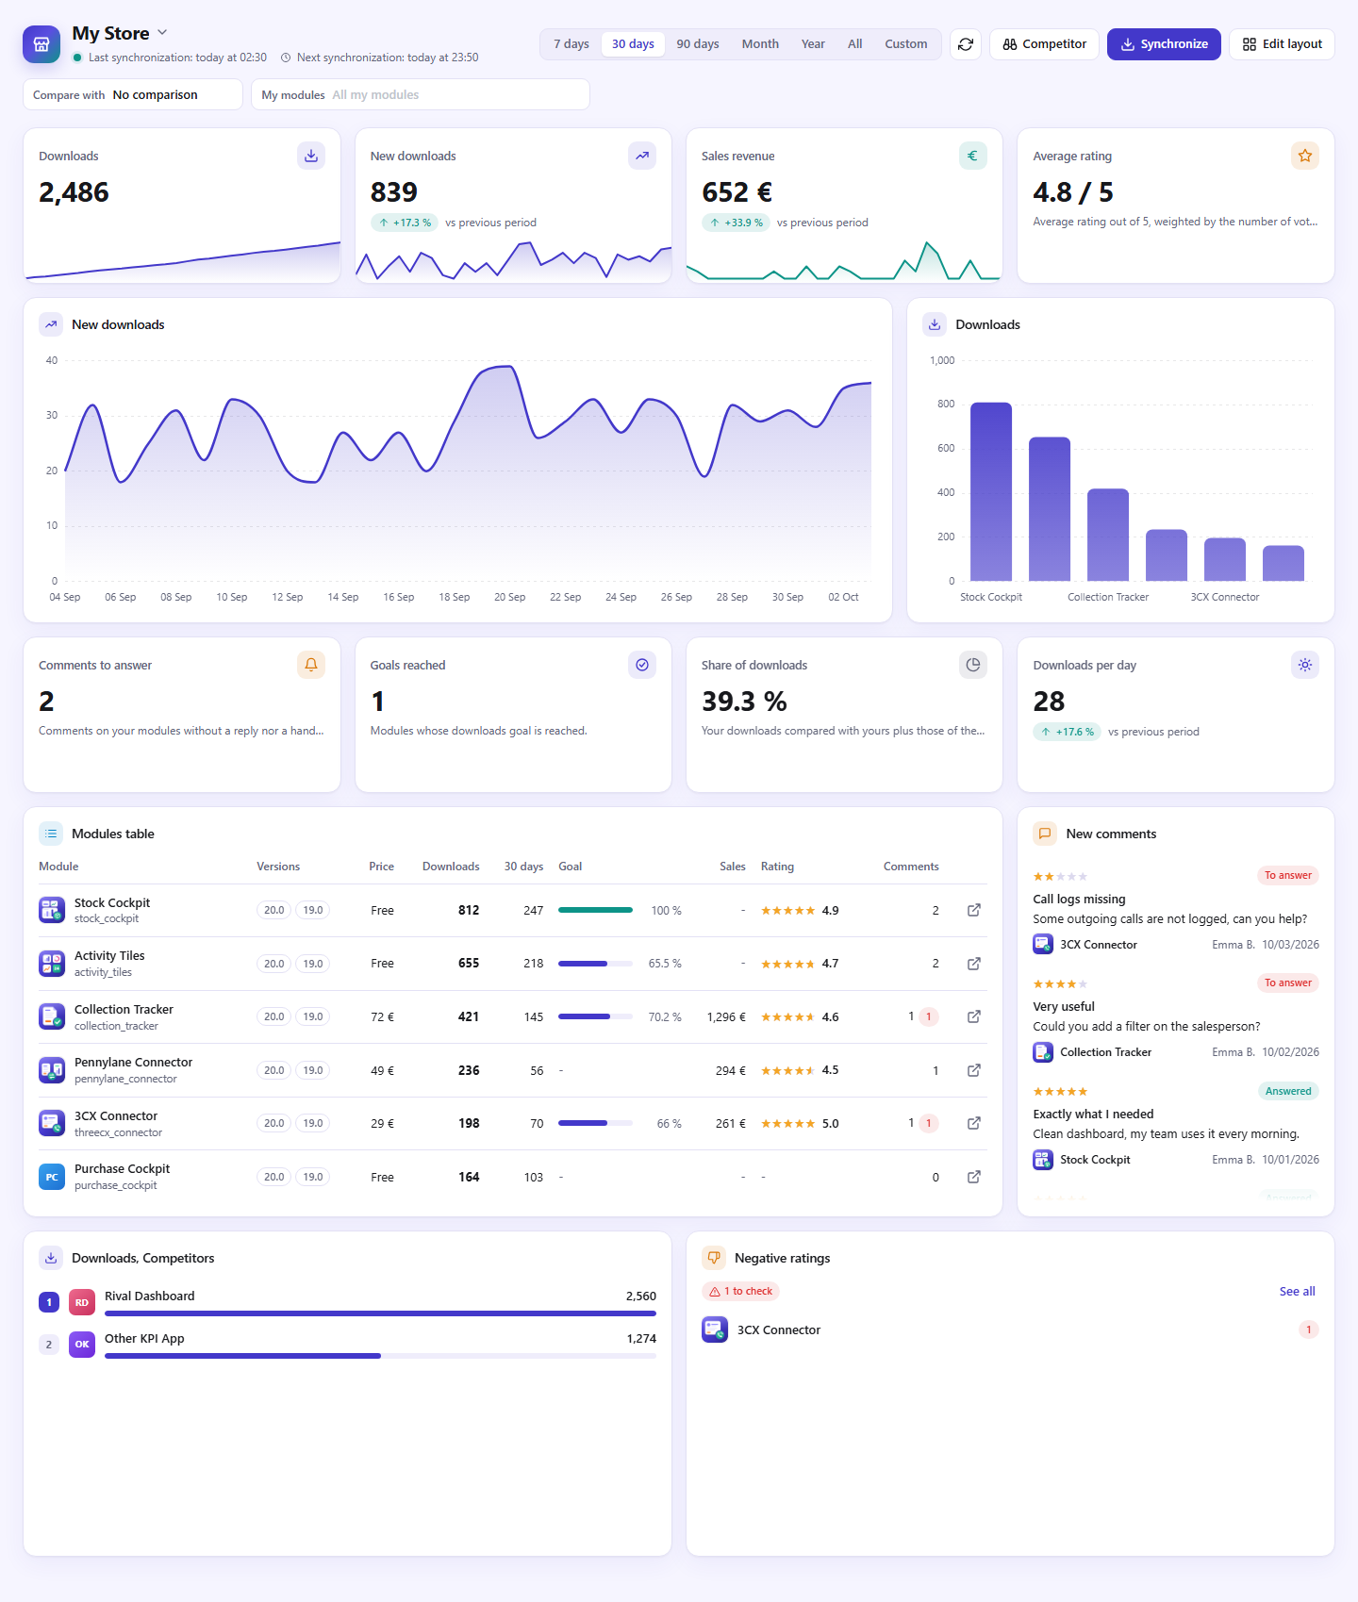The height and width of the screenshot is (1602, 1358).
Task: Select the 7 days period
Action: point(571,44)
